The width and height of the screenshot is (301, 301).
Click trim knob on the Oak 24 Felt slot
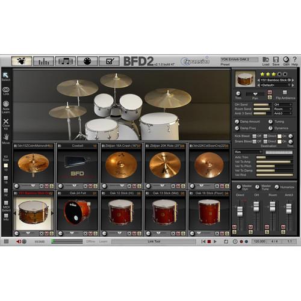[60, 234]
